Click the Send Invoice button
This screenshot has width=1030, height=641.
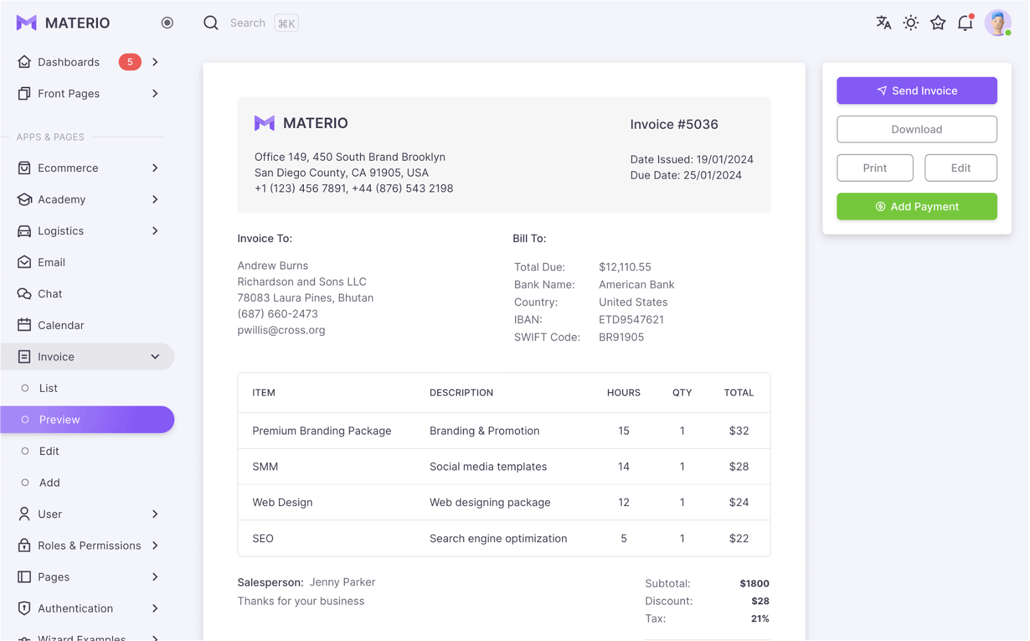[916, 91]
